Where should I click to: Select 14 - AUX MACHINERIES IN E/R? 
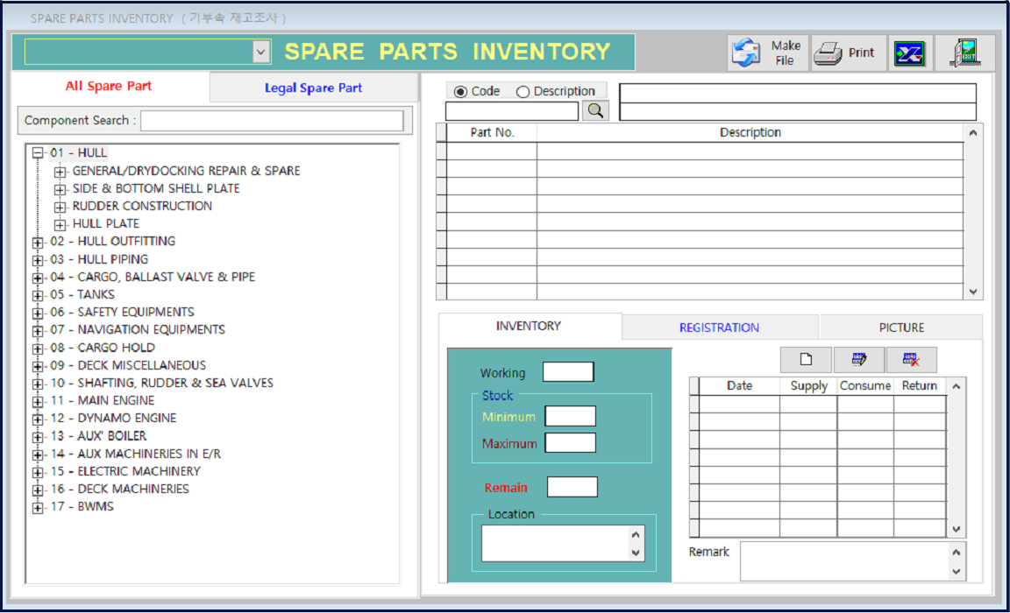(136, 454)
